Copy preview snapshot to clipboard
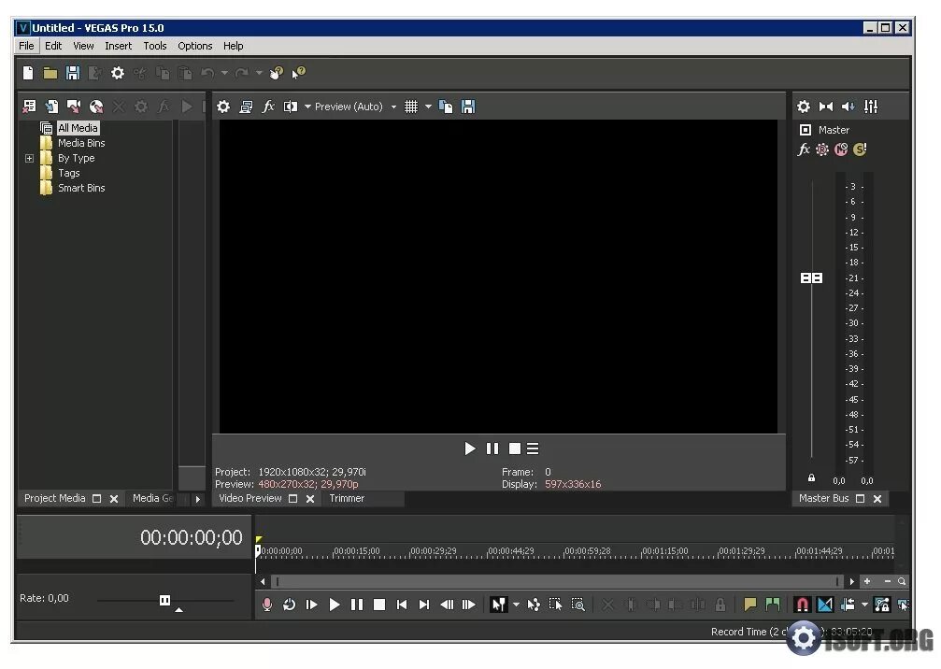 [x=446, y=107]
